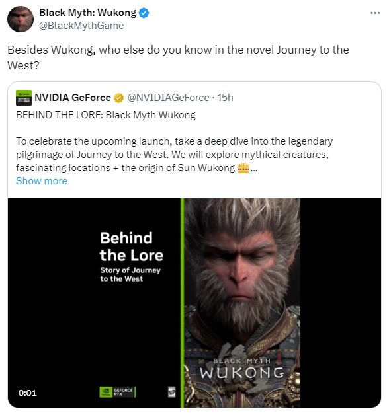
Task: Open quoted tweet via BEHIND THE LORE text
Action: (106, 115)
